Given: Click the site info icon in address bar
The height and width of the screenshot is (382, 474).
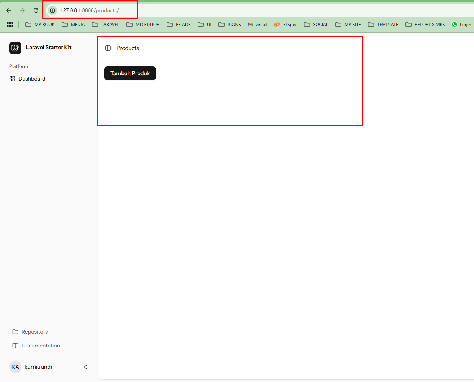Looking at the screenshot, I should [52, 10].
